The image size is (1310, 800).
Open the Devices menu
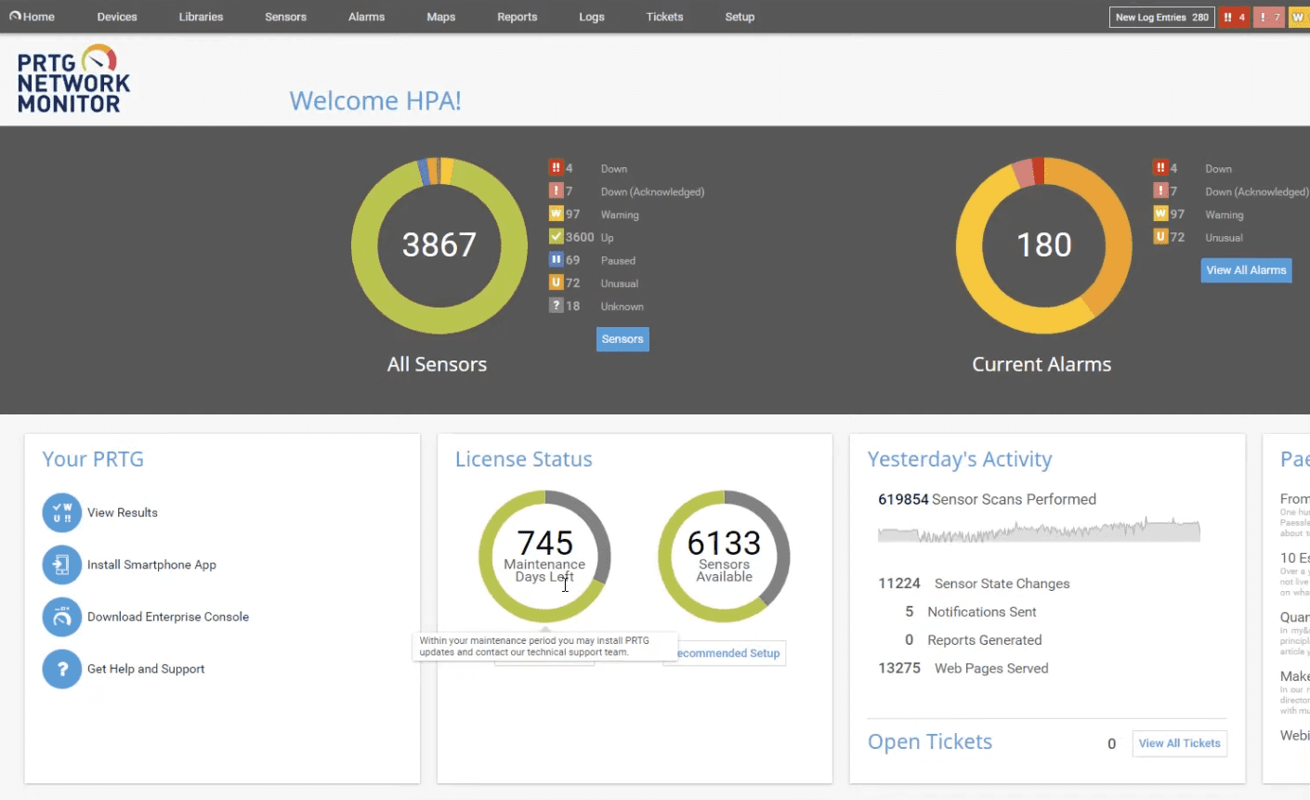(x=117, y=17)
